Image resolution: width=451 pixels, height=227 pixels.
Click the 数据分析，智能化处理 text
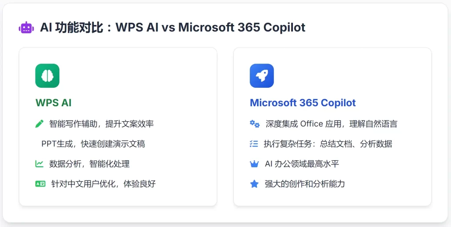pyautogui.click(x=89, y=164)
